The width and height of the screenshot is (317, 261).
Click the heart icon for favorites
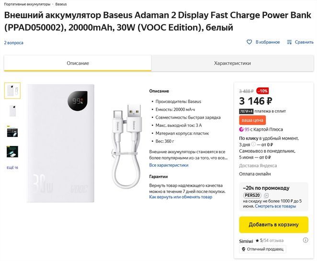pos(249,42)
